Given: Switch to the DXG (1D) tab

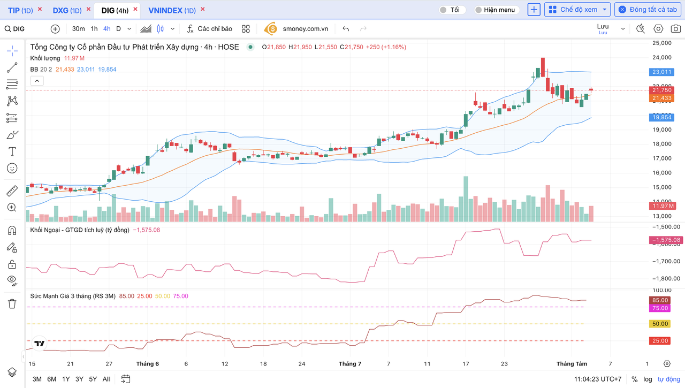Looking at the screenshot, I should 67,10.
